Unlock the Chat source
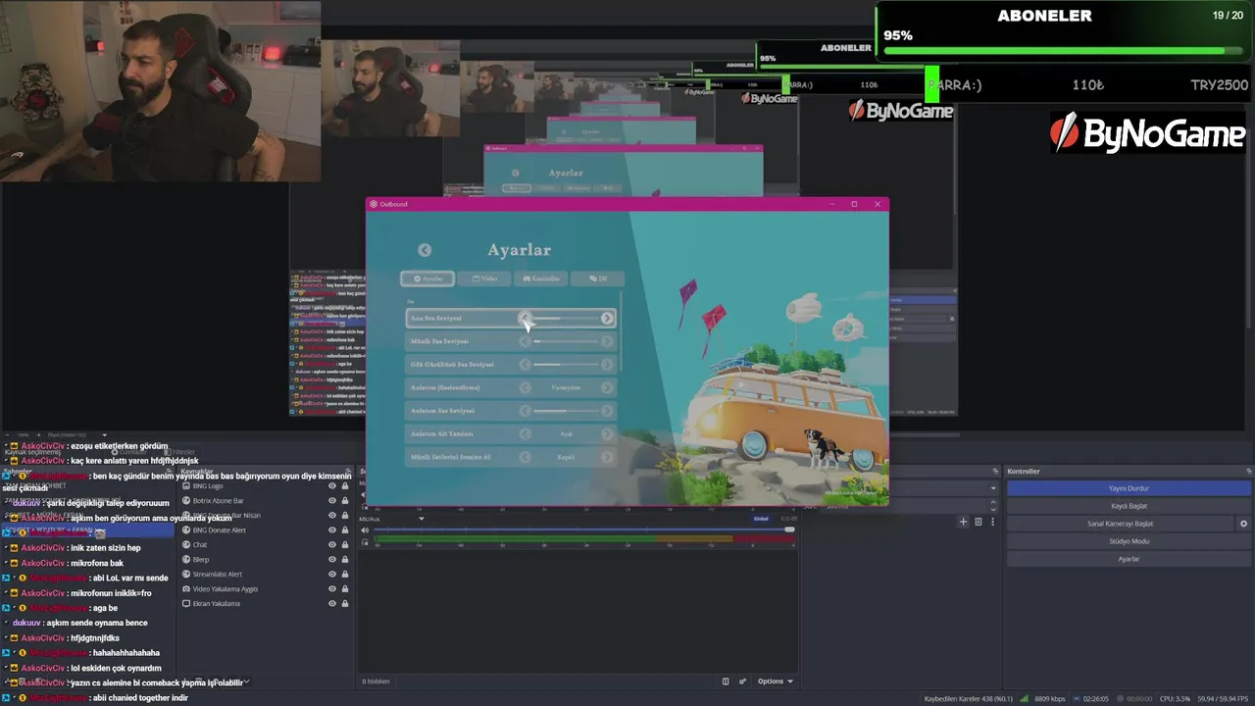 click(x=345, y=545)
